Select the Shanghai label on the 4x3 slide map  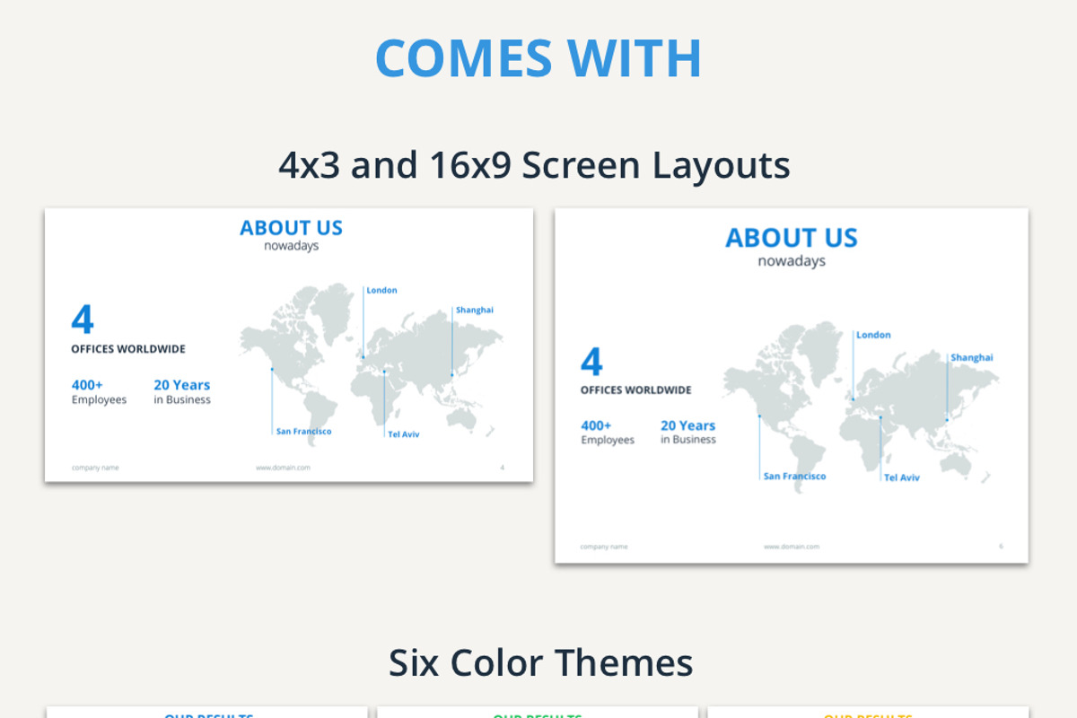[x=972, y=357]
